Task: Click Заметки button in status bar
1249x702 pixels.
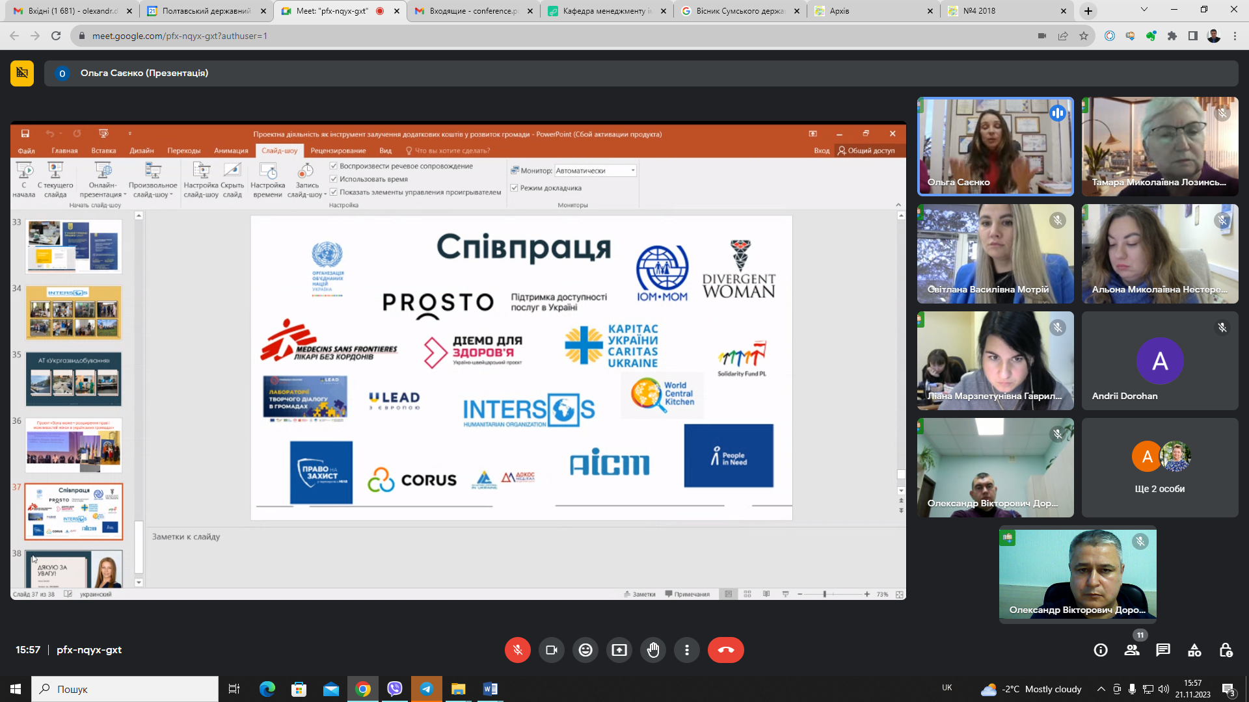Action: [x=639, y=595]
